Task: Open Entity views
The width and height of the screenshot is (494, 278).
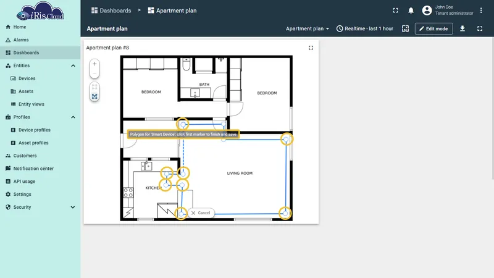Action: click(40, 104)
